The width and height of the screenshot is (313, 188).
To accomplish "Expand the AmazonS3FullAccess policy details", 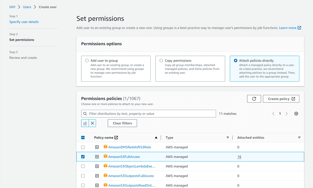I will 97,157.
